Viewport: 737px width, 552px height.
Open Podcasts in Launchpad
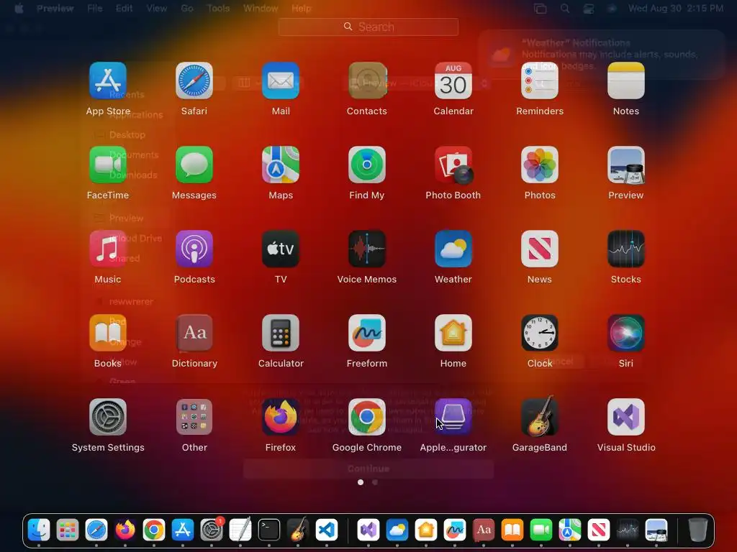194,249
